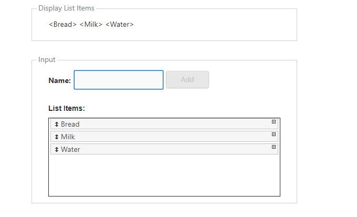Click the Bread item text label
The image size is (357, 217).
pyautogui.click(x=70, y=124)
